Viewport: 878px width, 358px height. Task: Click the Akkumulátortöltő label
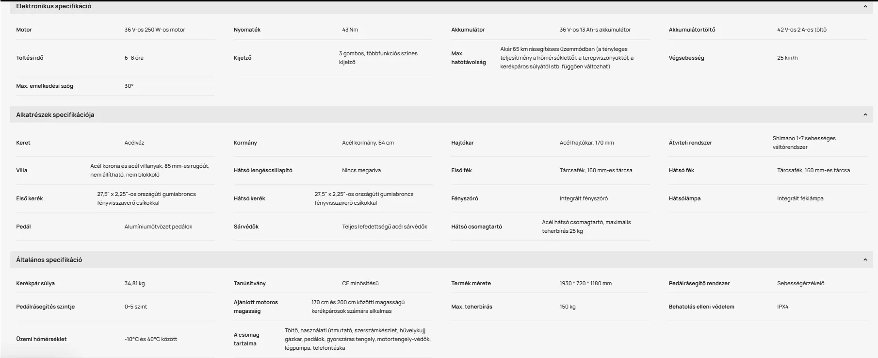692,30
